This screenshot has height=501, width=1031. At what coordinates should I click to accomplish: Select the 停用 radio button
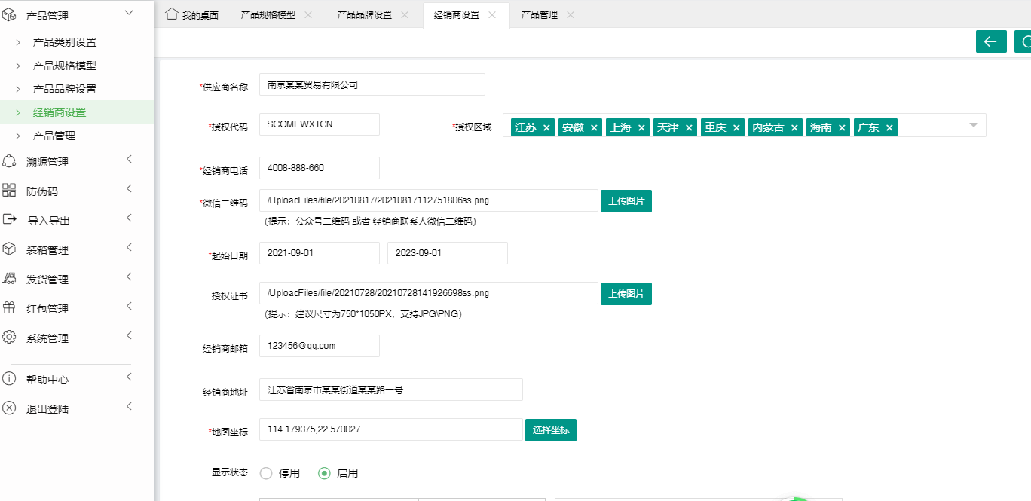click(266, 473)
